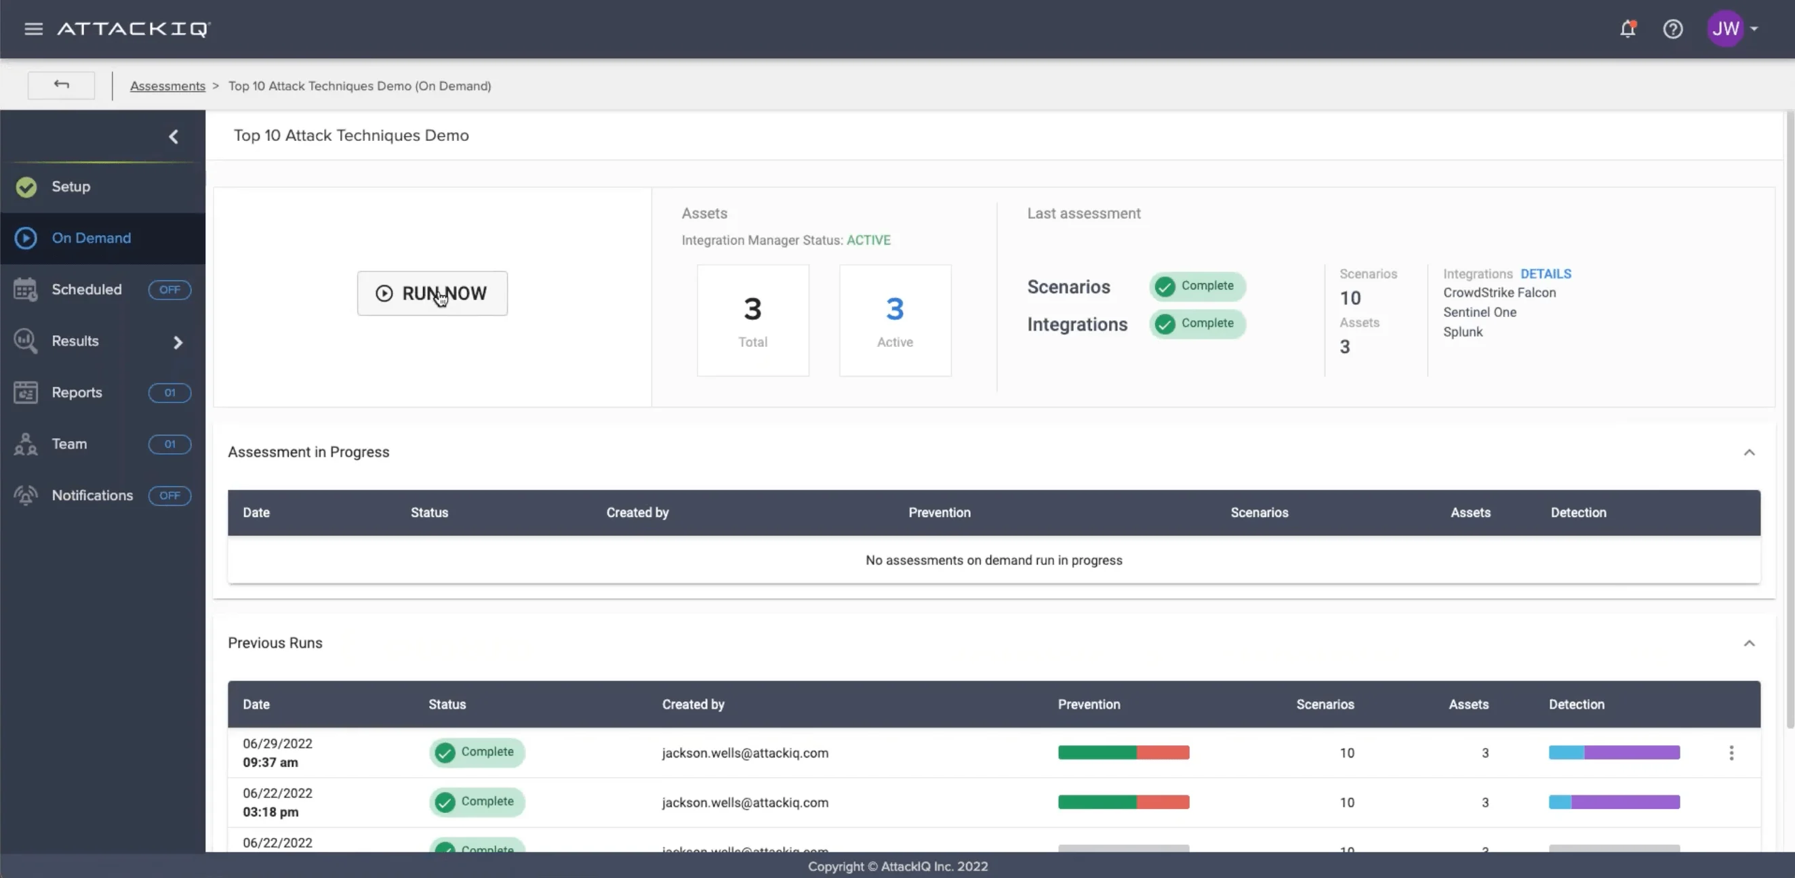1795x878 pixels.
Task: Click the Results magnifier chart icon
Action: point(26,341)
